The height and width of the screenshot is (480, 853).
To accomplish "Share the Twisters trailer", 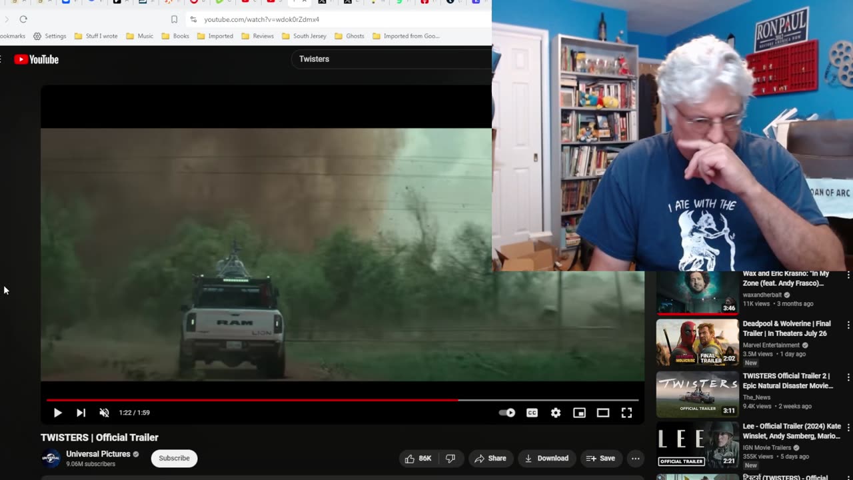I will (490, 458).
